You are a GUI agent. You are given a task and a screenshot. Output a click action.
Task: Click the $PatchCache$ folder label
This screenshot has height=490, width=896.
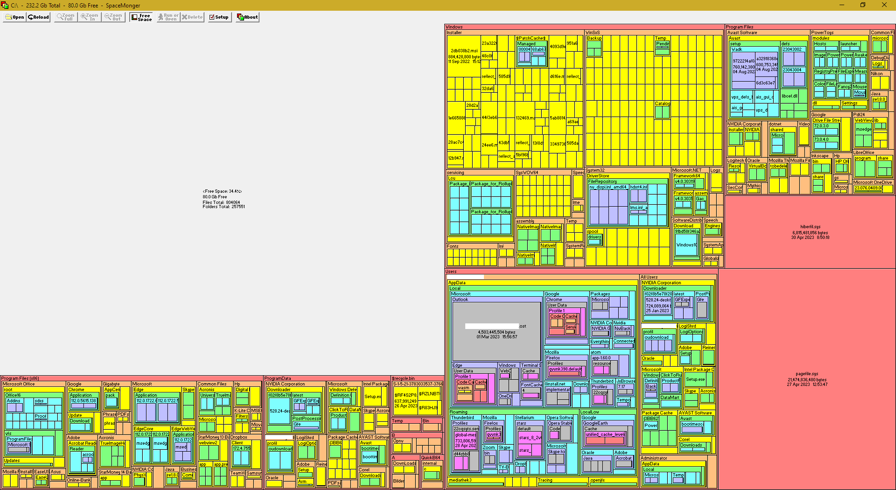pos(531,38)
